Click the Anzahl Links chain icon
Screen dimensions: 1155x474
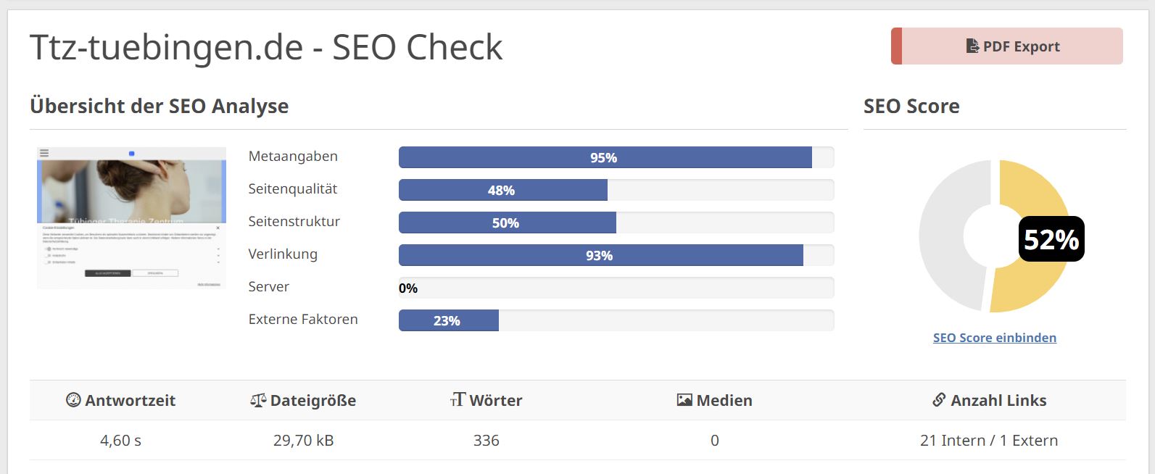coord(939,400)
